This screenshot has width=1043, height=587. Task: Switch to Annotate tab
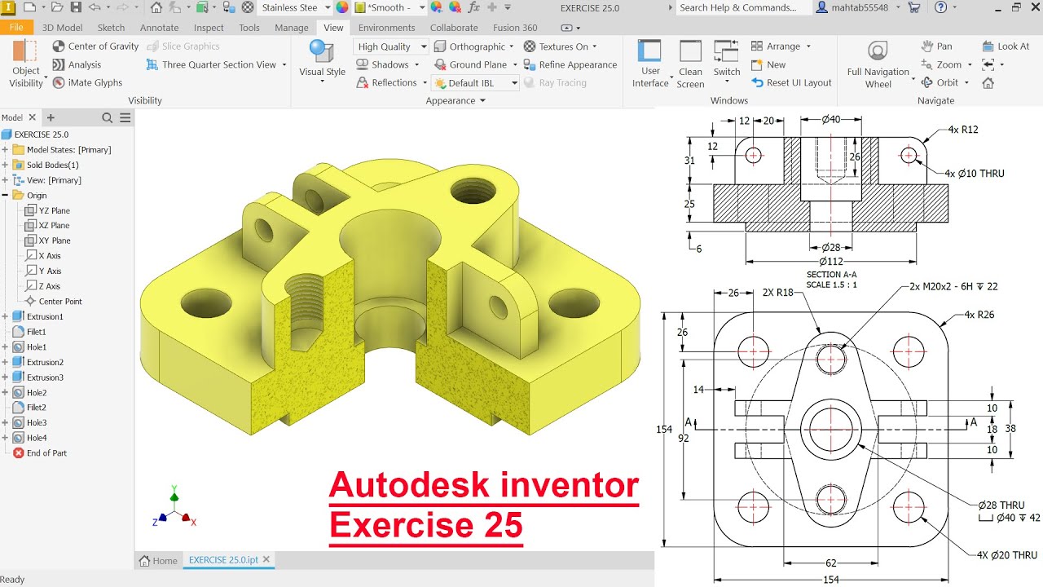point(159,28)
